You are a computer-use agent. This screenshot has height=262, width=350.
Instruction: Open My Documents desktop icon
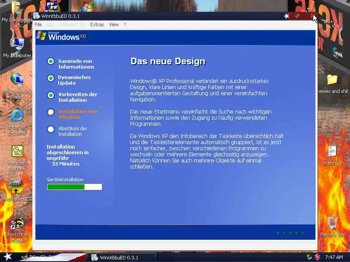pyautogui.click(x=17, y=12)
